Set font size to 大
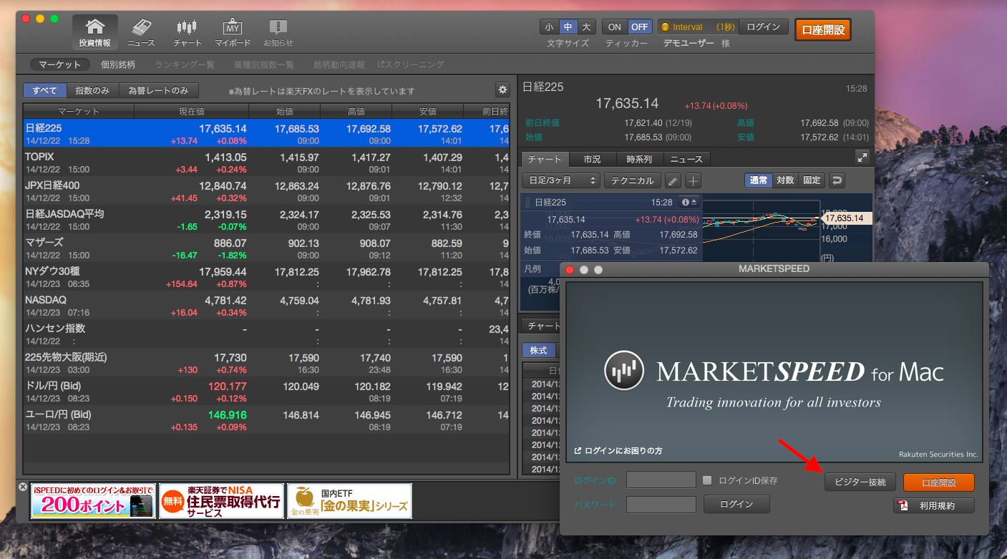Image resolution: width=1007 pixels, height=559 pixels. point(586,27)
